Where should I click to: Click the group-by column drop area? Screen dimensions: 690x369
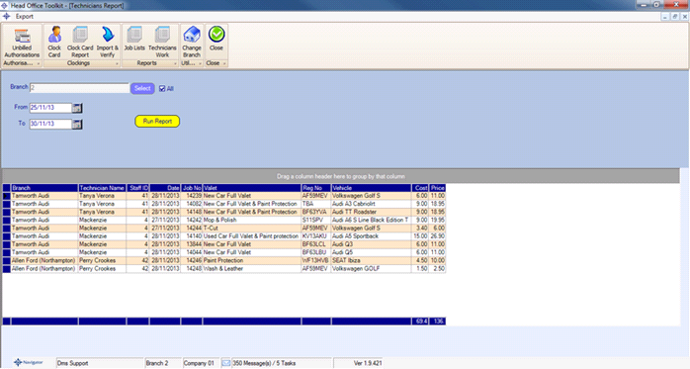click(341, 176)
